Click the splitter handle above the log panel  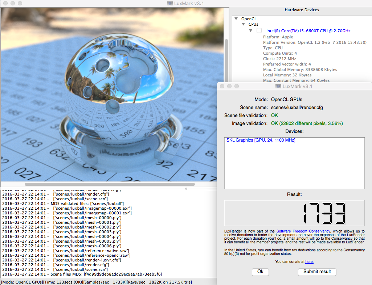pos(186,189)
